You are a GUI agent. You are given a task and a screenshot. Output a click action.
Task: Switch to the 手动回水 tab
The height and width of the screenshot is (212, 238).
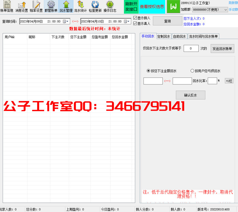tap(148, 36)
